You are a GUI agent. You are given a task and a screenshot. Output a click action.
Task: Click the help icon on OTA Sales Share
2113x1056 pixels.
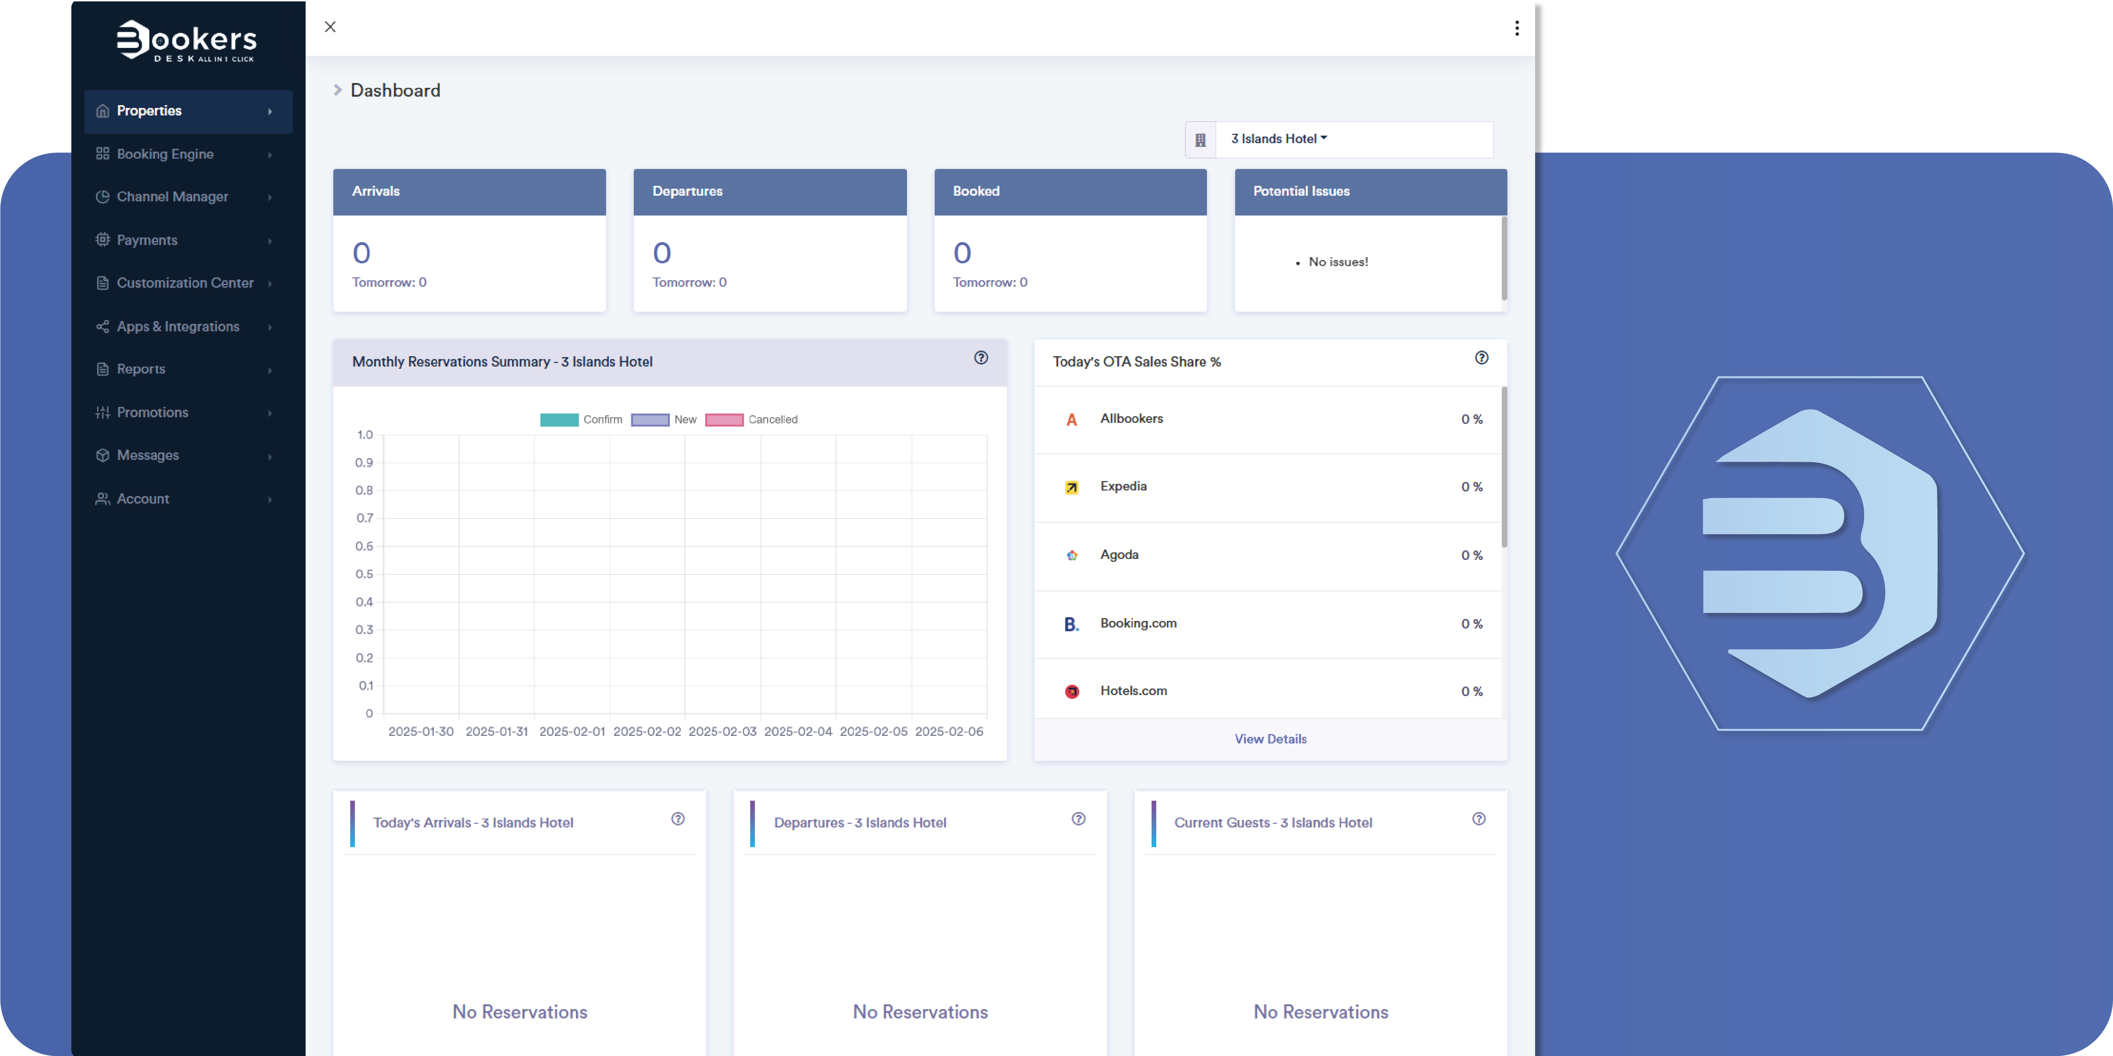[1482, 358]
